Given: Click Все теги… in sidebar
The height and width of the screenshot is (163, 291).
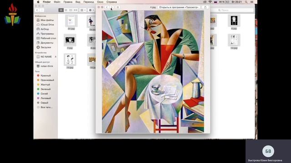Looking at the screenshot, I should pos(45,107).
